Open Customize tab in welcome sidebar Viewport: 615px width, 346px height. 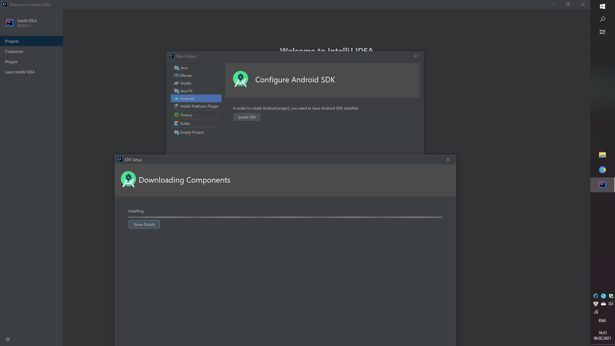(31, 52)
